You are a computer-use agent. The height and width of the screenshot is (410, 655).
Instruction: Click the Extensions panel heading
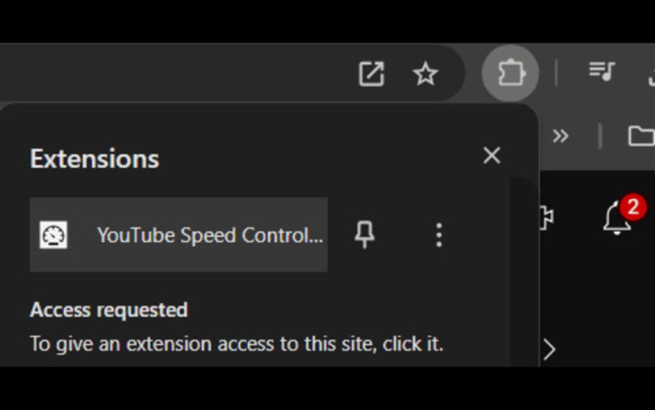coord(94,159)
